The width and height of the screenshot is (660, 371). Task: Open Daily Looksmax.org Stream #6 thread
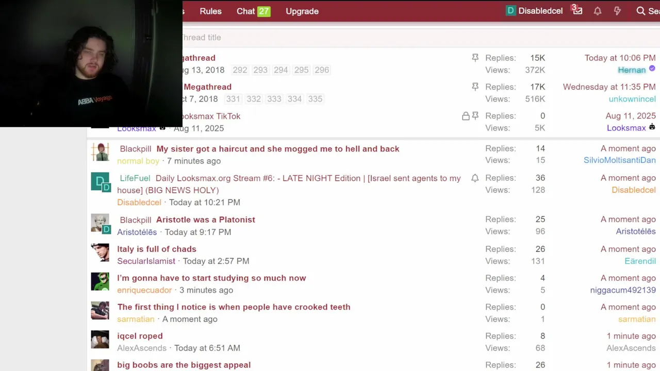289,184
